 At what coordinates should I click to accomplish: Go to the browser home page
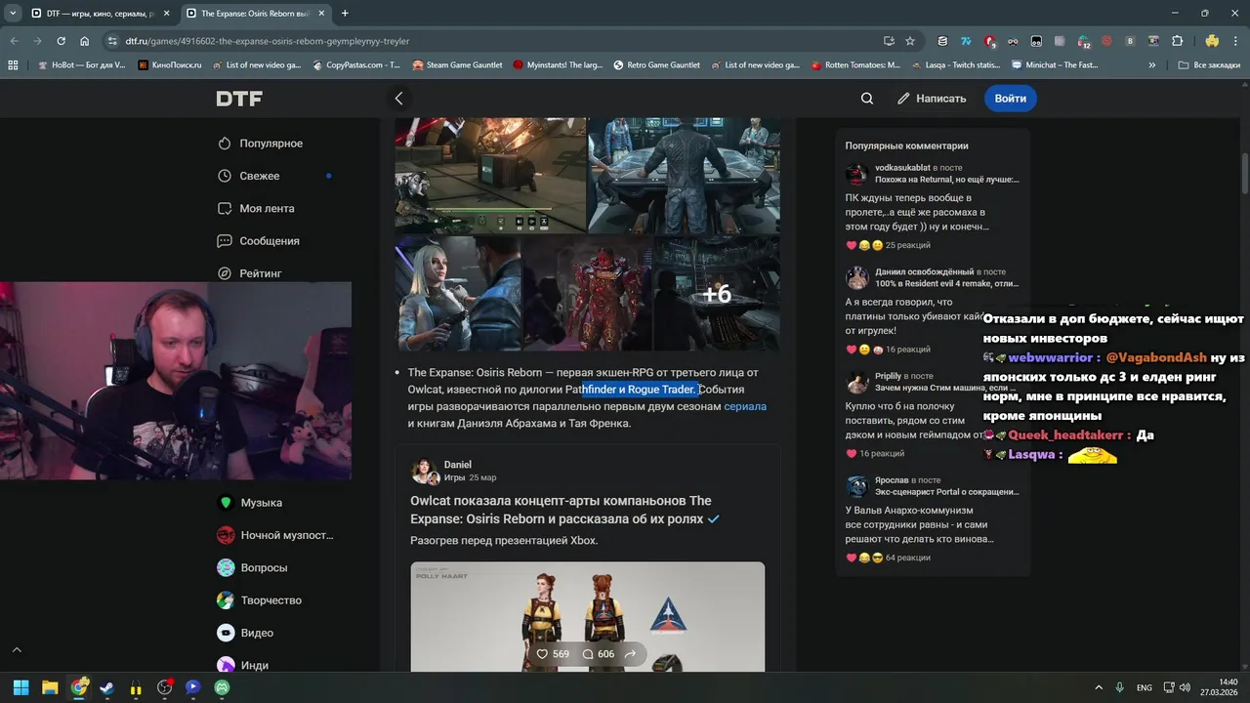[x=84, y=41]
